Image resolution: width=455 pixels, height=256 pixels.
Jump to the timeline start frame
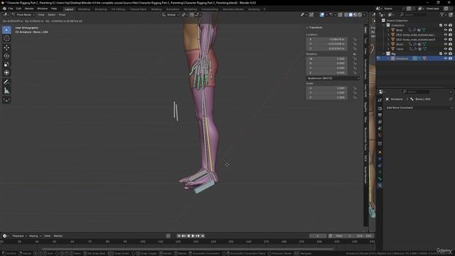click(x=178, y=236)
